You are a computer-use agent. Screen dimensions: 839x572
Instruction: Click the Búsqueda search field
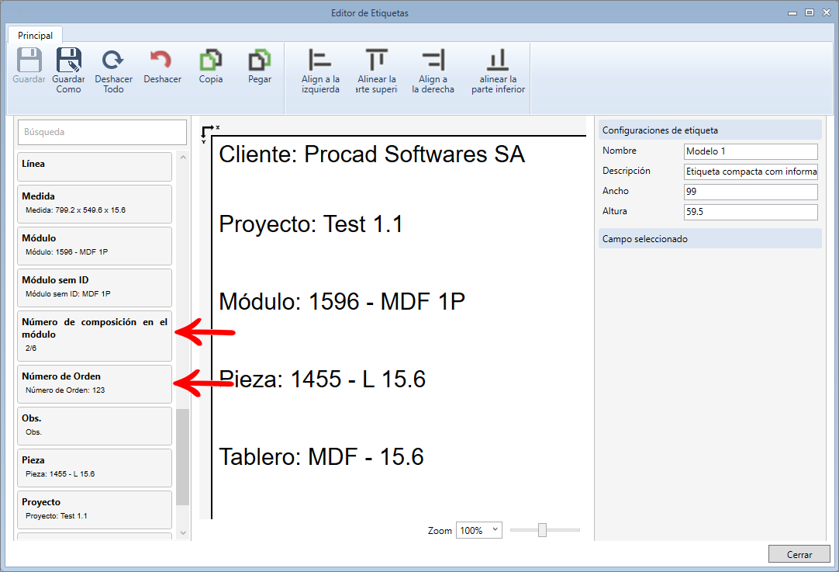[x=102, y=132]
